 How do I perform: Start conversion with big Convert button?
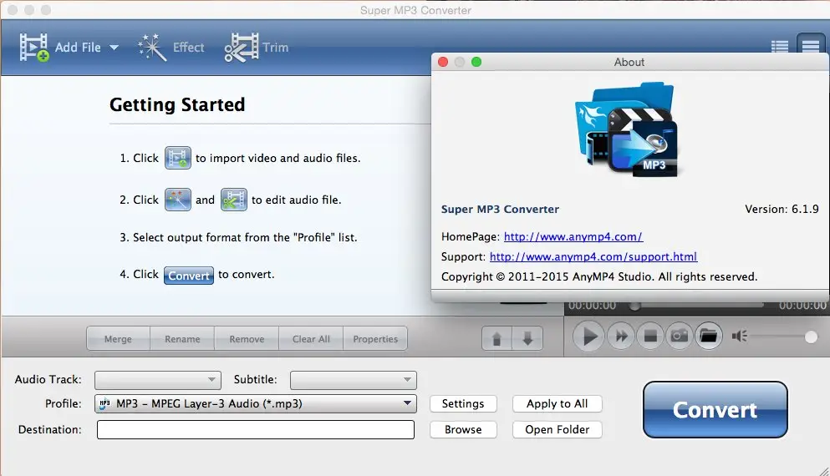(x=715, y=410)
